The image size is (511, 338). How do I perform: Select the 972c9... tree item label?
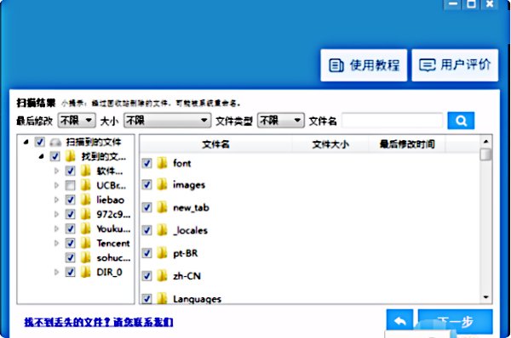click(x=113, y=215)
